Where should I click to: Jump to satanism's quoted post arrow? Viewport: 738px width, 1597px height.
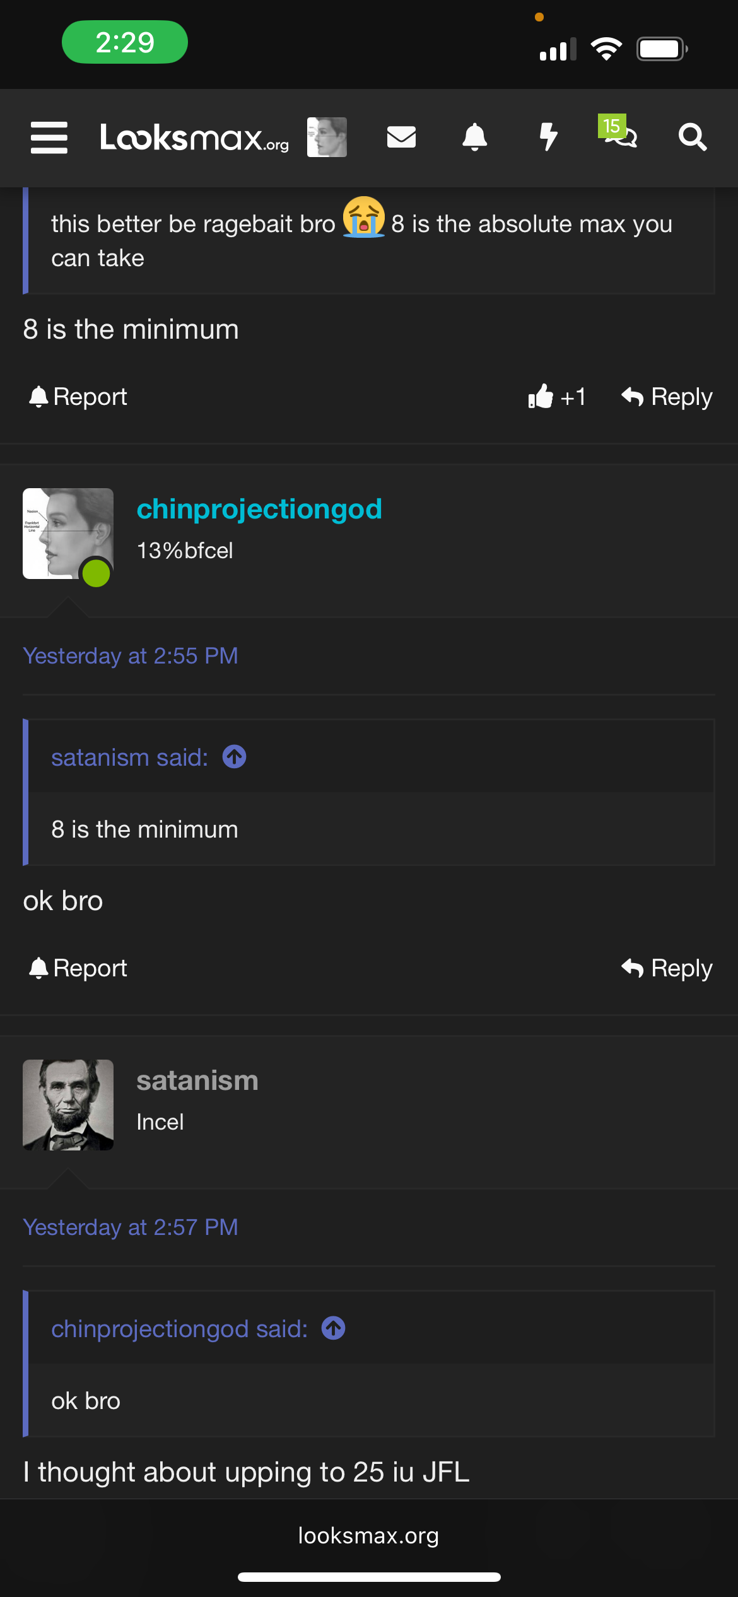tap(234, 757)
